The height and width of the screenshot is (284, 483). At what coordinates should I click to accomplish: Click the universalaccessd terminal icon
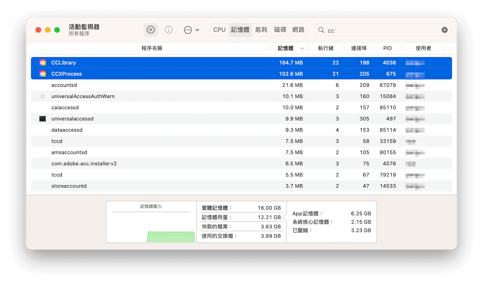tap(43, 119)
